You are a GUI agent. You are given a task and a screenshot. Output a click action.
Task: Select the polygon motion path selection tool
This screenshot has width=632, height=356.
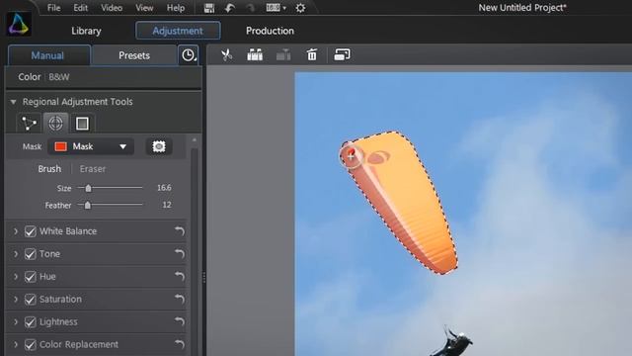[29, 123]
